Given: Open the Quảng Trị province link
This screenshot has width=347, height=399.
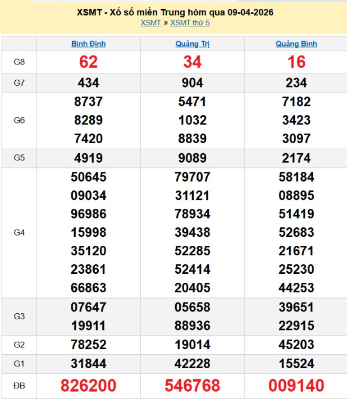Looking at the screenshot, I should coord(192,44).
